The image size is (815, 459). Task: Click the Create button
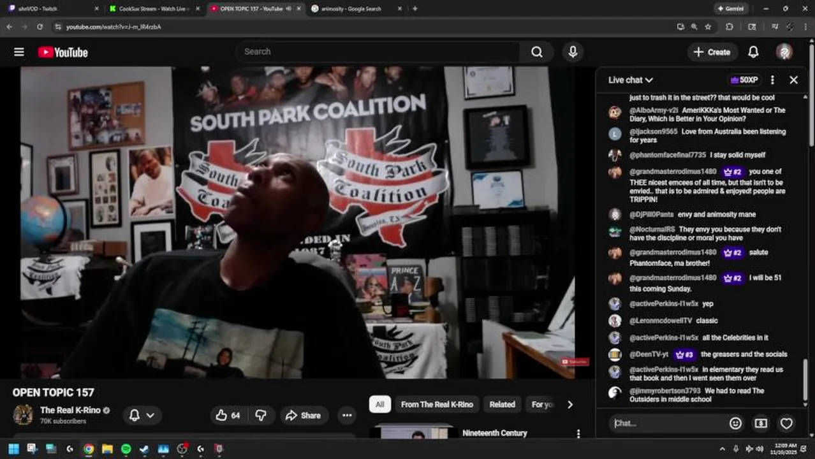point(712,52)
